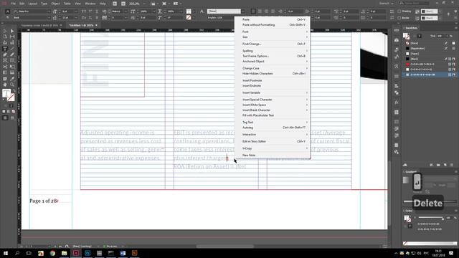Screen dimensions: 459x258
Task: Select the Gap tool
Action: 12,37
